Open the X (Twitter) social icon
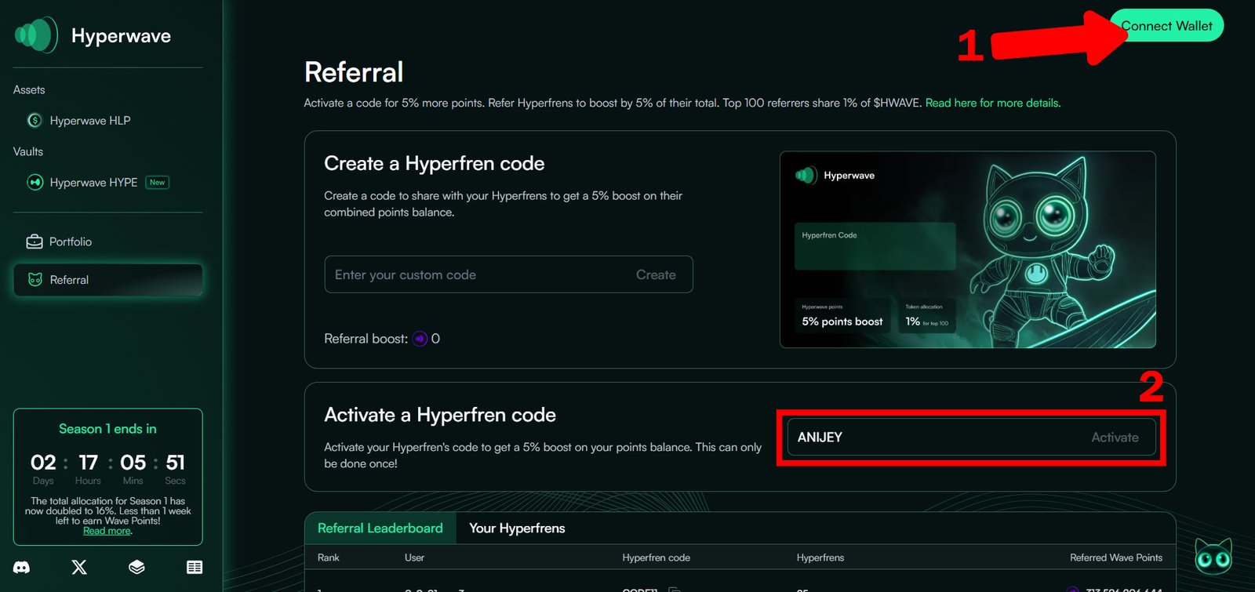1255x592 pixels. tap(79, 567)
